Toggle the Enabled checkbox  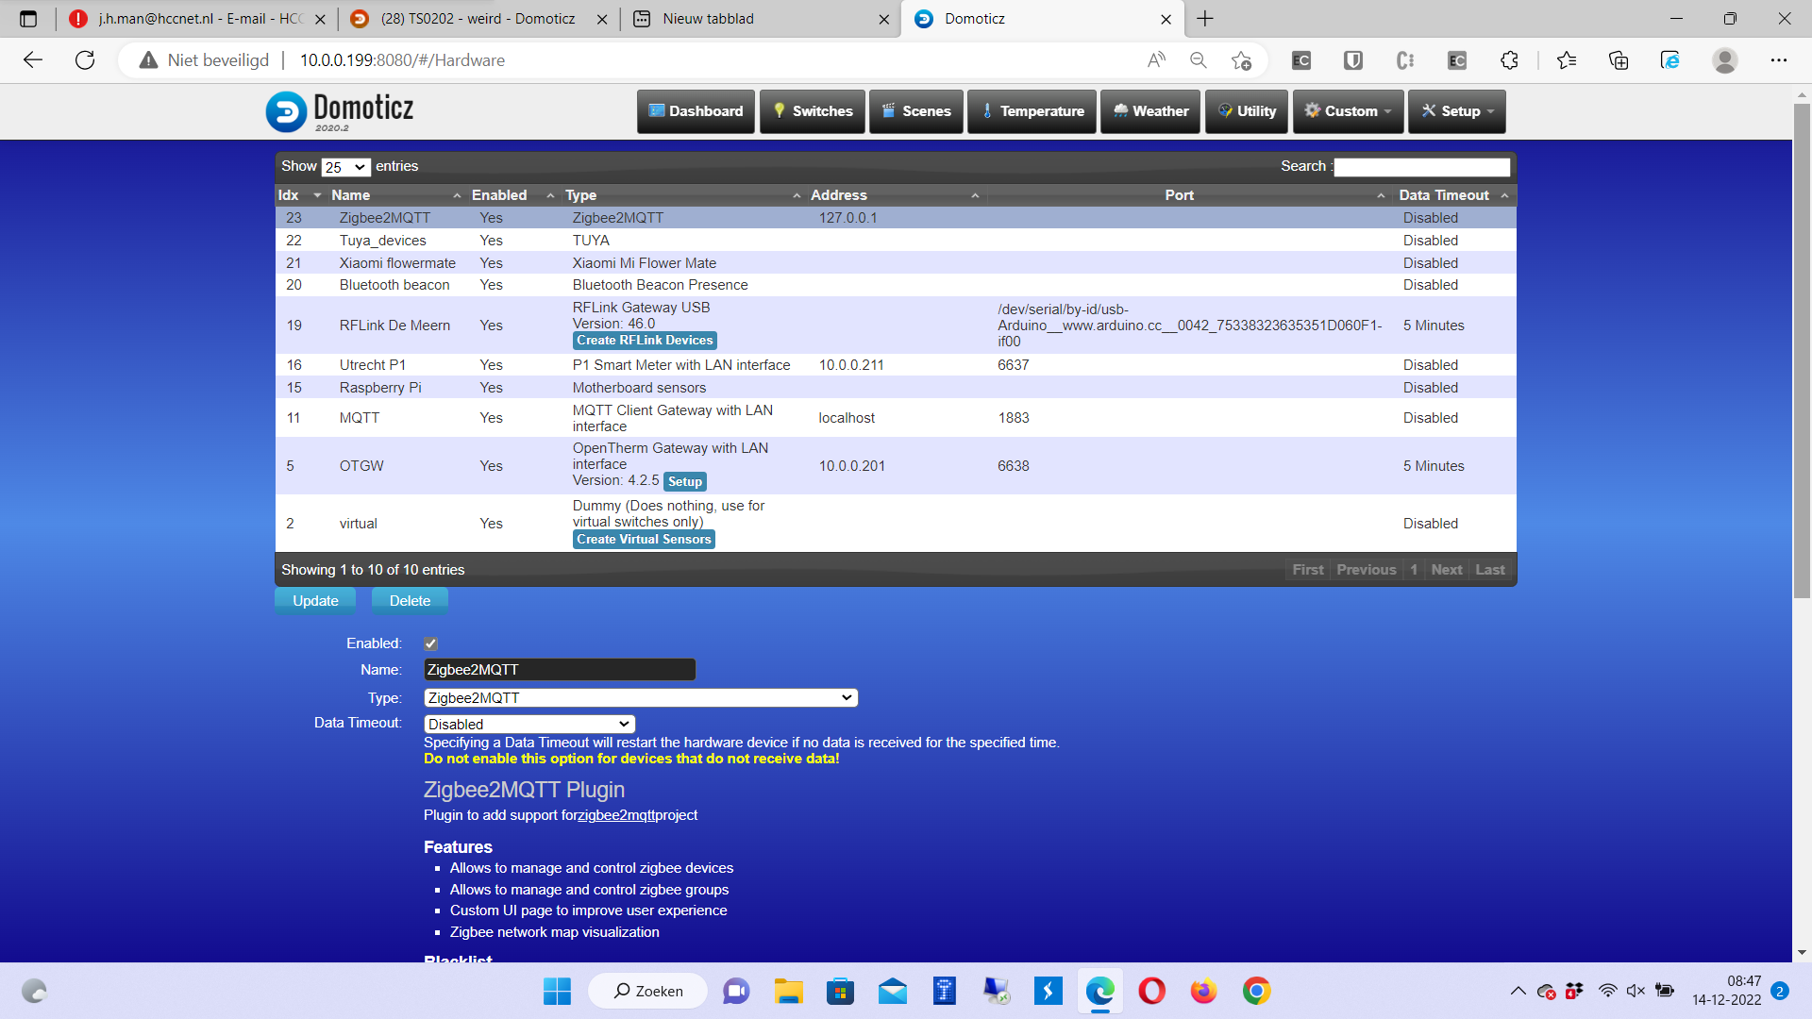click(x=430, y=643)
